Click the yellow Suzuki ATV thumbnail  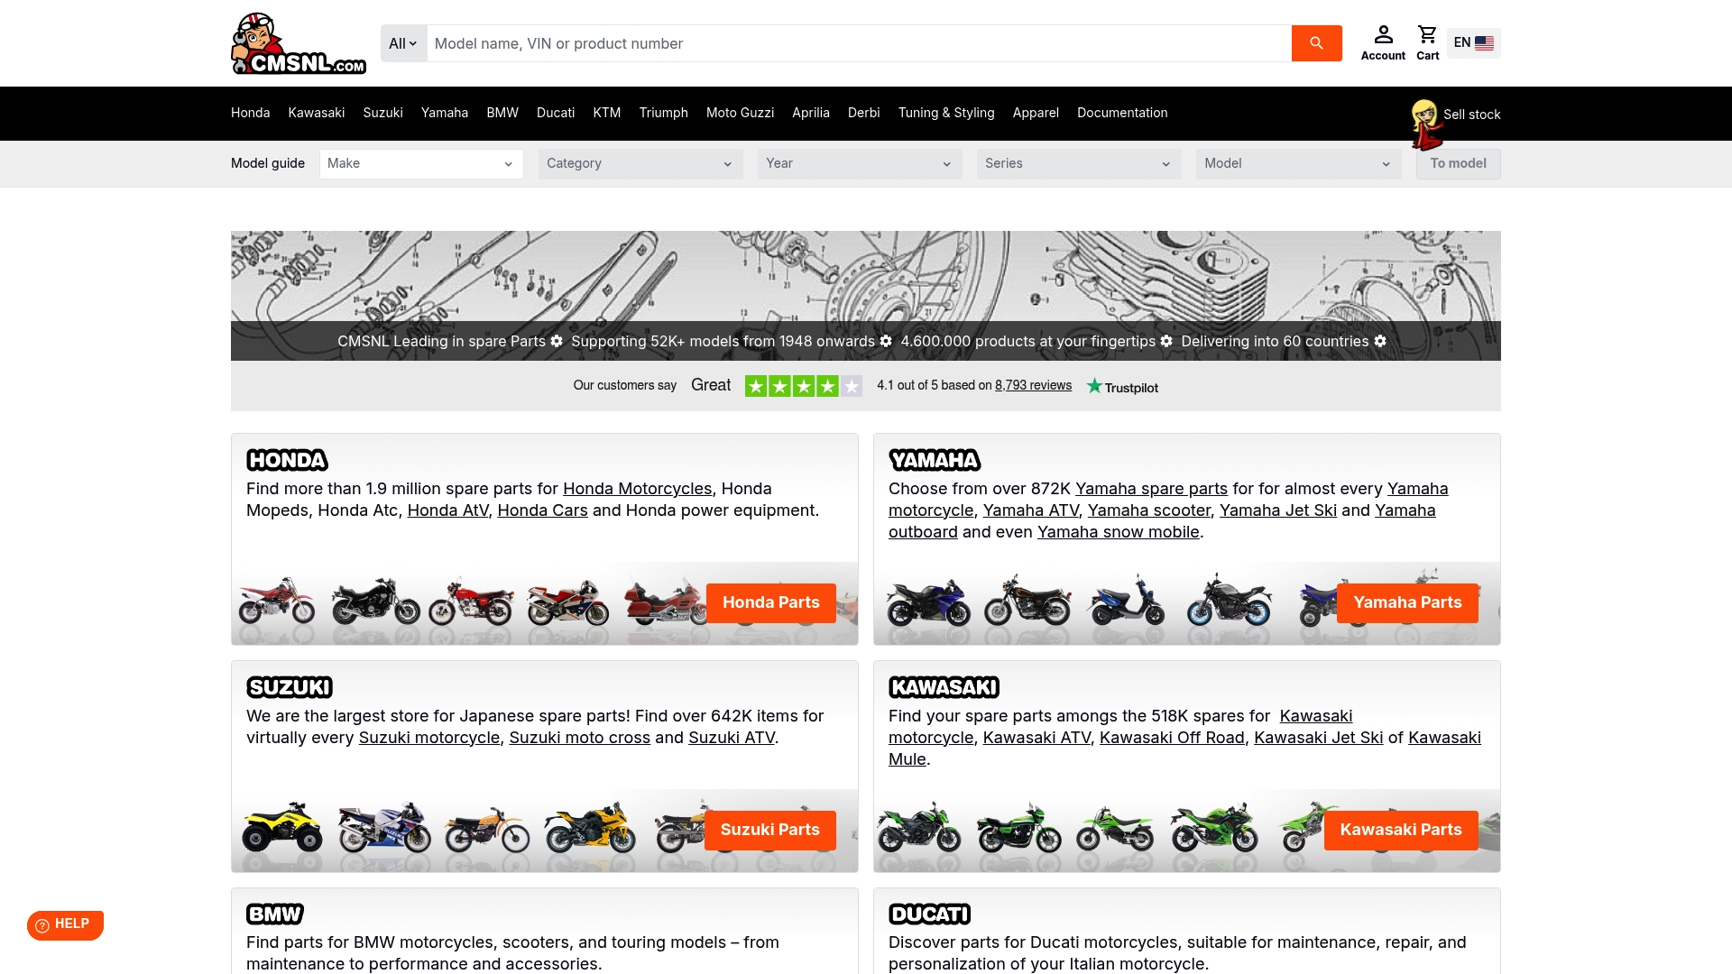[282, 827]
